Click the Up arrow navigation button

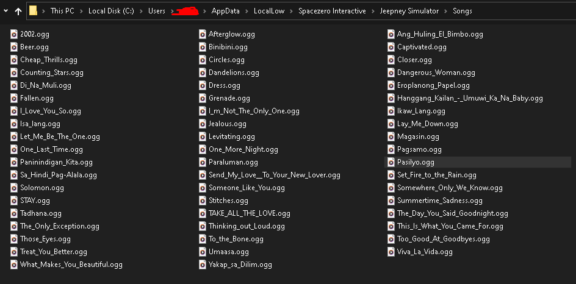[18, 12]
